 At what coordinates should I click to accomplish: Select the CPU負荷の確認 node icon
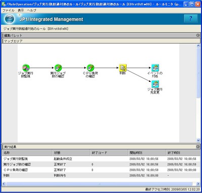(90, 68)
